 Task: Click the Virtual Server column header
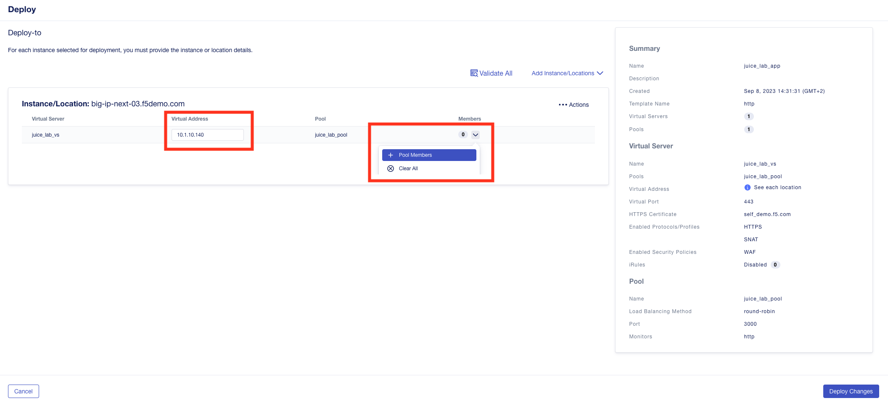pyautogui.click(x=48, y=119)
